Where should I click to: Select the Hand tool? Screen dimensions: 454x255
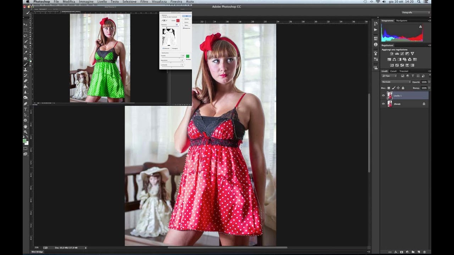tap(26, 126)
